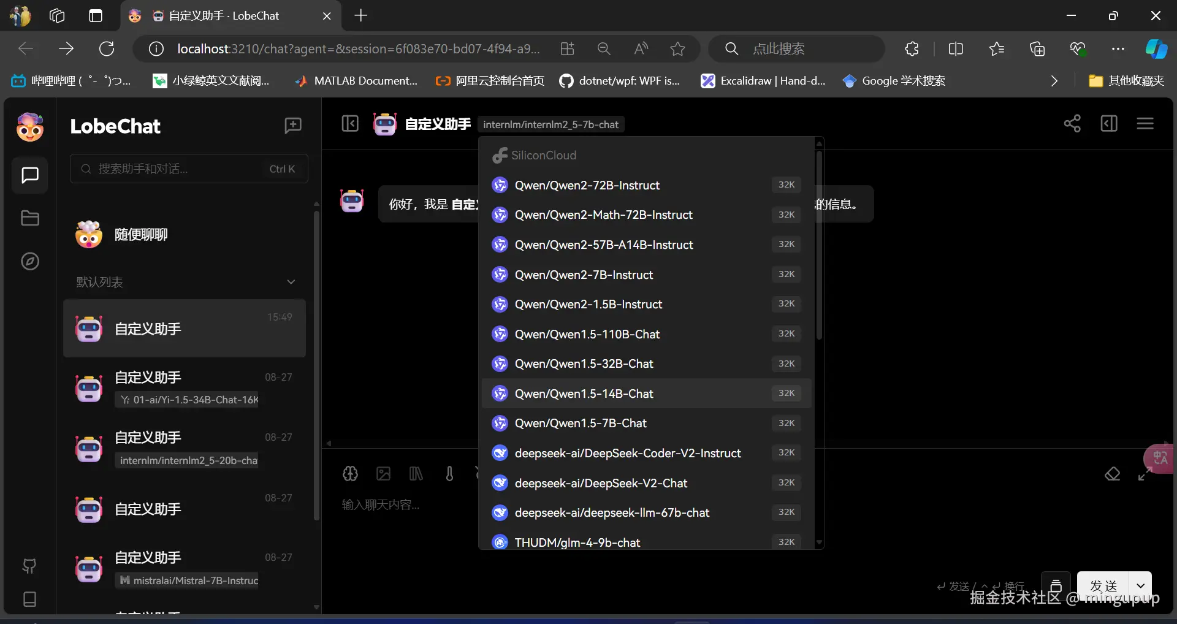Image resolution: width=1177 pixels, height=624 pixels.
Task: Open the browser read aloud option
Action: point(641,49)
